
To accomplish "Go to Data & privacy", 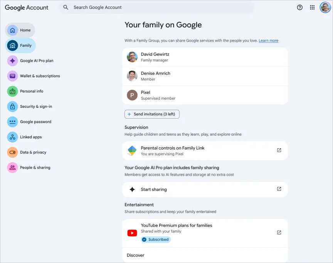I will 33,152.
